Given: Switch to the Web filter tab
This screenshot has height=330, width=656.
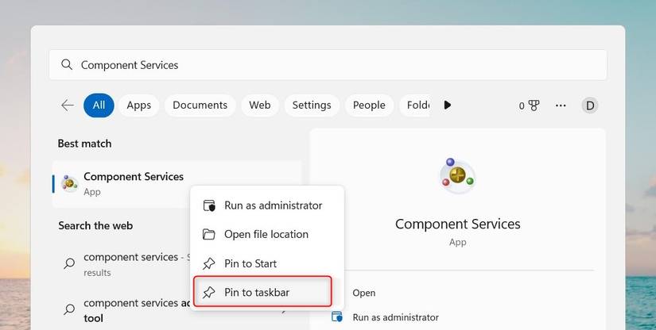Looking at the screenshot, I should pos(260,106).
